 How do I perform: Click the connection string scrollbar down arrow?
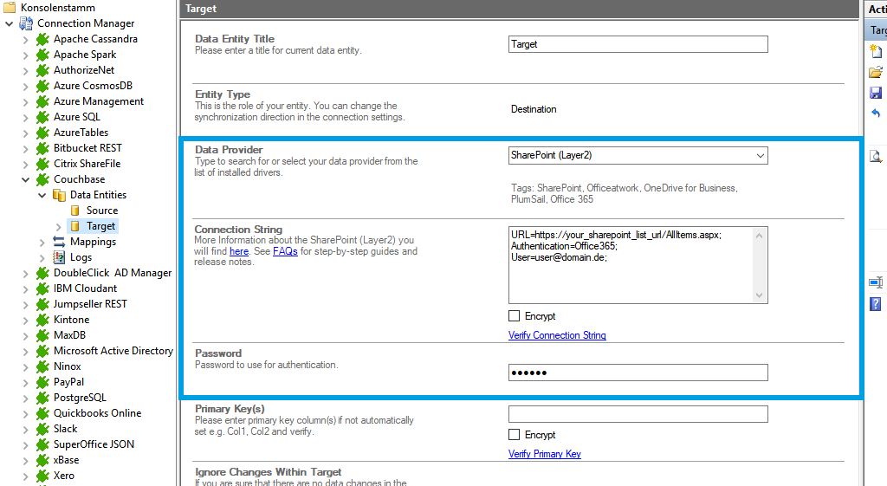760,295
